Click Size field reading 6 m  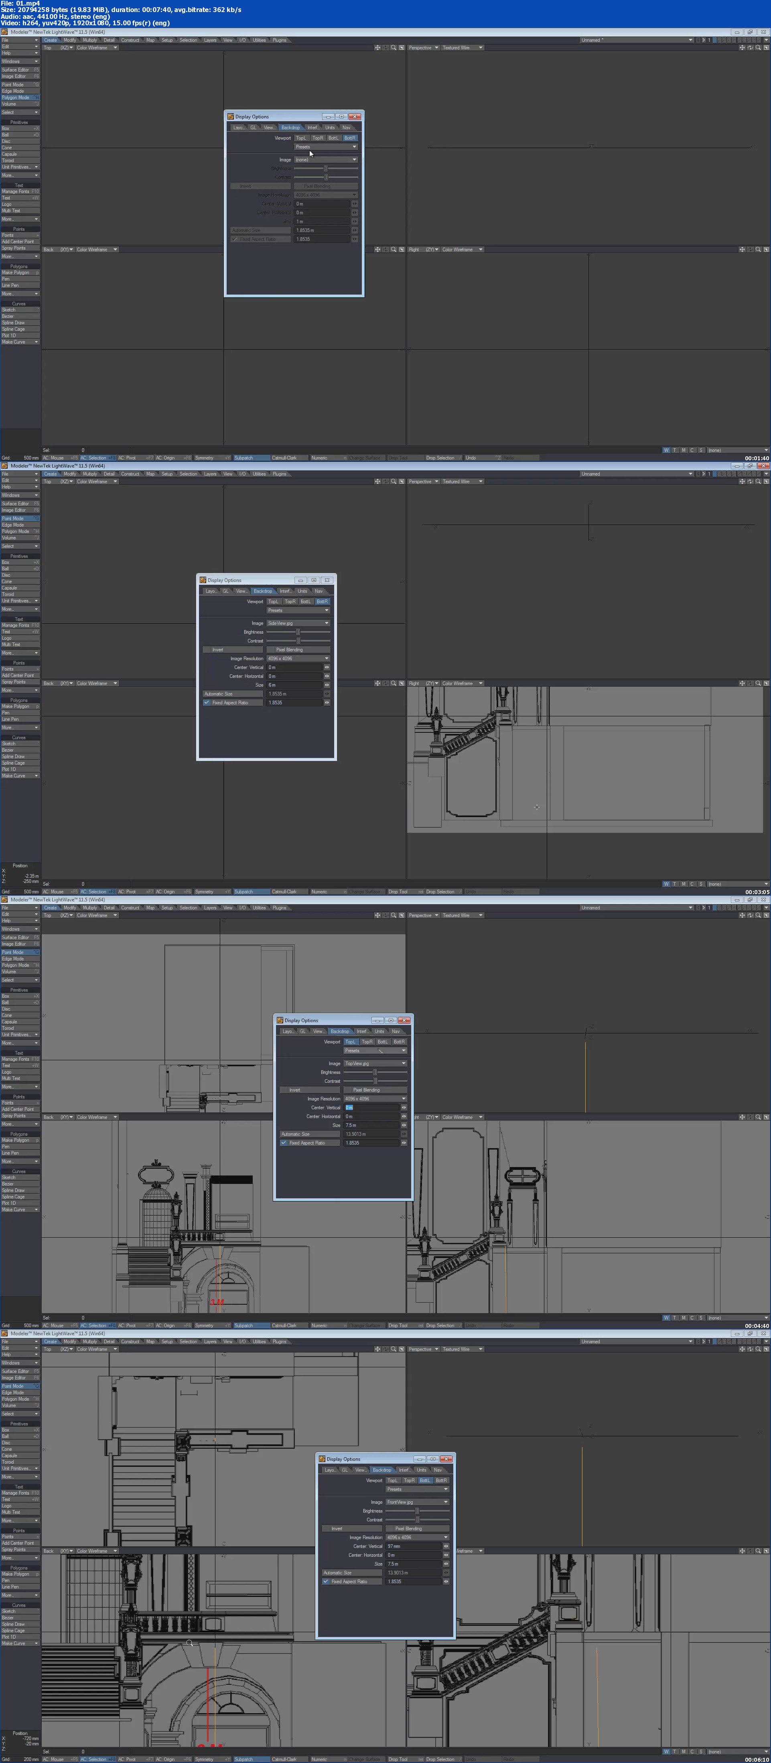294,685
